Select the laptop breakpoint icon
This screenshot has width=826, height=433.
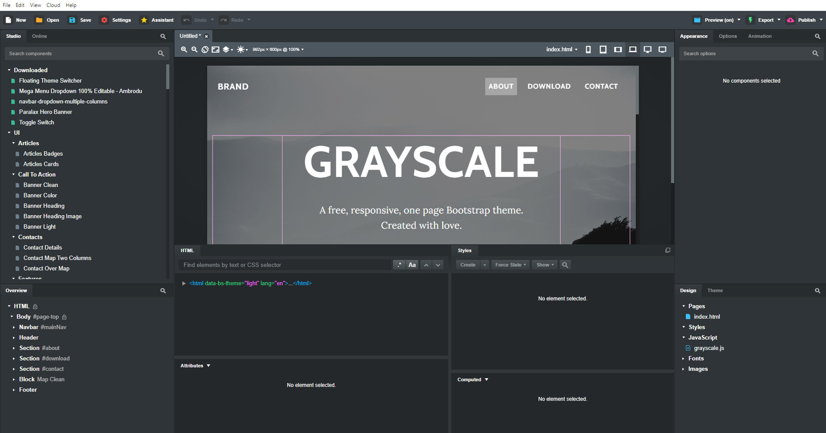(x=633, y=50)
